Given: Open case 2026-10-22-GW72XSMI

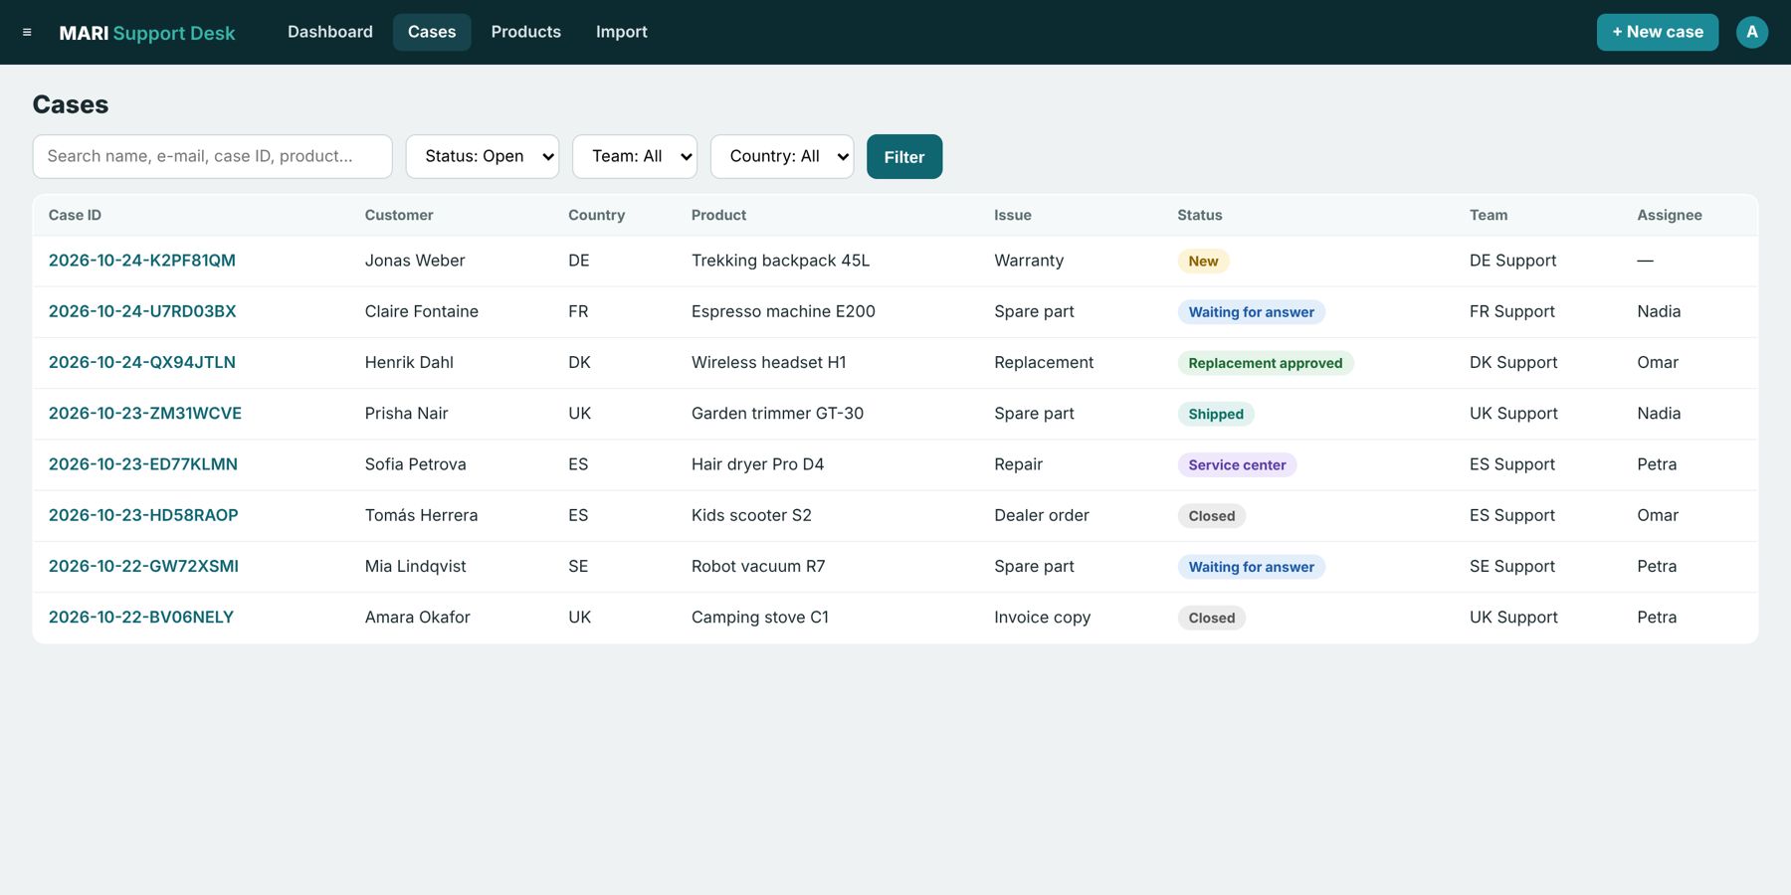Looking at the screenshot, I should pyautogui.click(x=143, y=566).
